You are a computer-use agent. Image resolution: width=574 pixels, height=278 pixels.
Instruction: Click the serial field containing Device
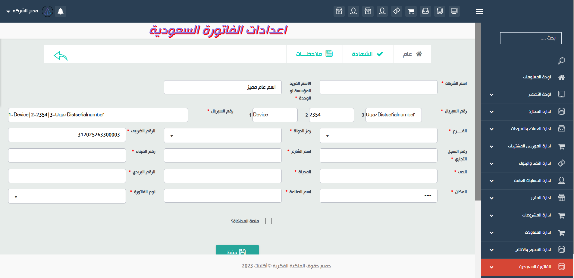pyautogui.click(x=275, y=115)
